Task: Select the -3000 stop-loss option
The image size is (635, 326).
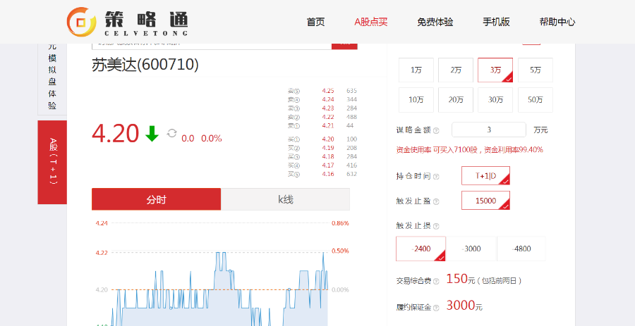Action: (471, 249)
